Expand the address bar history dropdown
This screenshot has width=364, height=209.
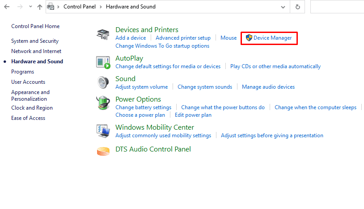[x=283, y=7]
